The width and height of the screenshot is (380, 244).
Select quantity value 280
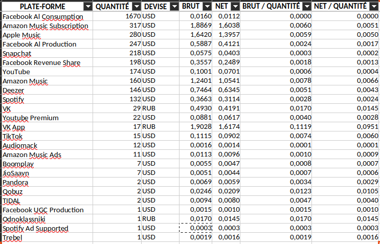[x=117, y=35]
